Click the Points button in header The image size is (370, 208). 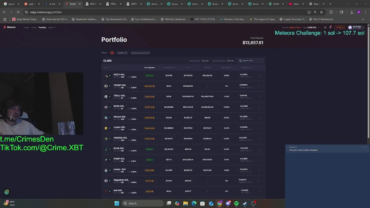[339, 27]
